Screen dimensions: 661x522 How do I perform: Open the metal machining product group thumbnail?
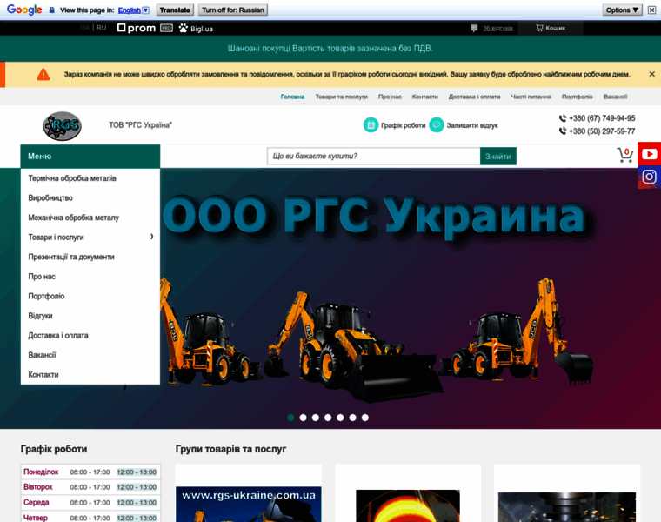[566, 507]
